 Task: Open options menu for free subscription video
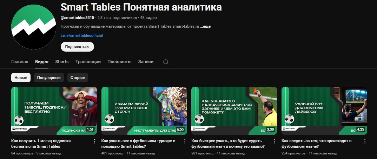(94, 141)
